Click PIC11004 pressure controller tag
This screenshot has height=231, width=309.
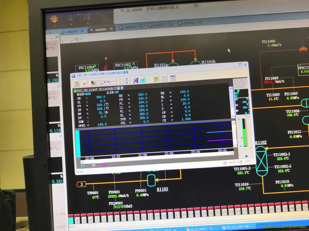pos(86,68)
